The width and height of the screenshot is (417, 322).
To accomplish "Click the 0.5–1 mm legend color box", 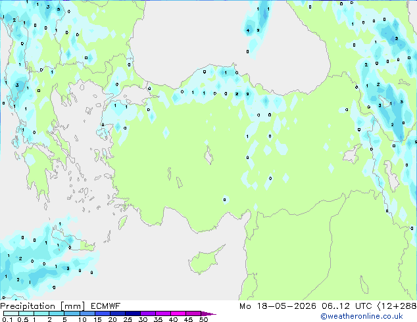I will 26,313.
